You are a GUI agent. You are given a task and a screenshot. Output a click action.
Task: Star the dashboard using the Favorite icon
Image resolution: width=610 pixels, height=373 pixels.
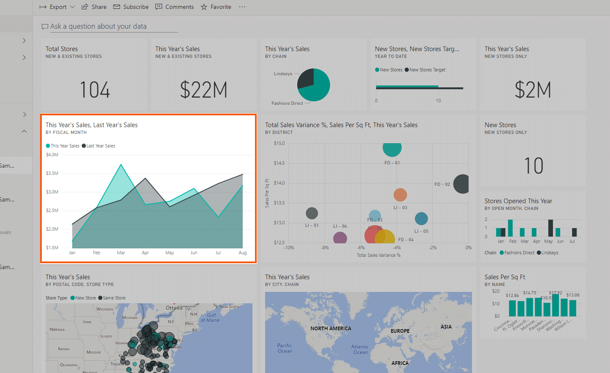click(203, 7)
